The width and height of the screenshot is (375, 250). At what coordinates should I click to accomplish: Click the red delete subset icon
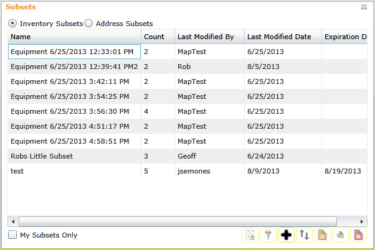coord(358,234)
